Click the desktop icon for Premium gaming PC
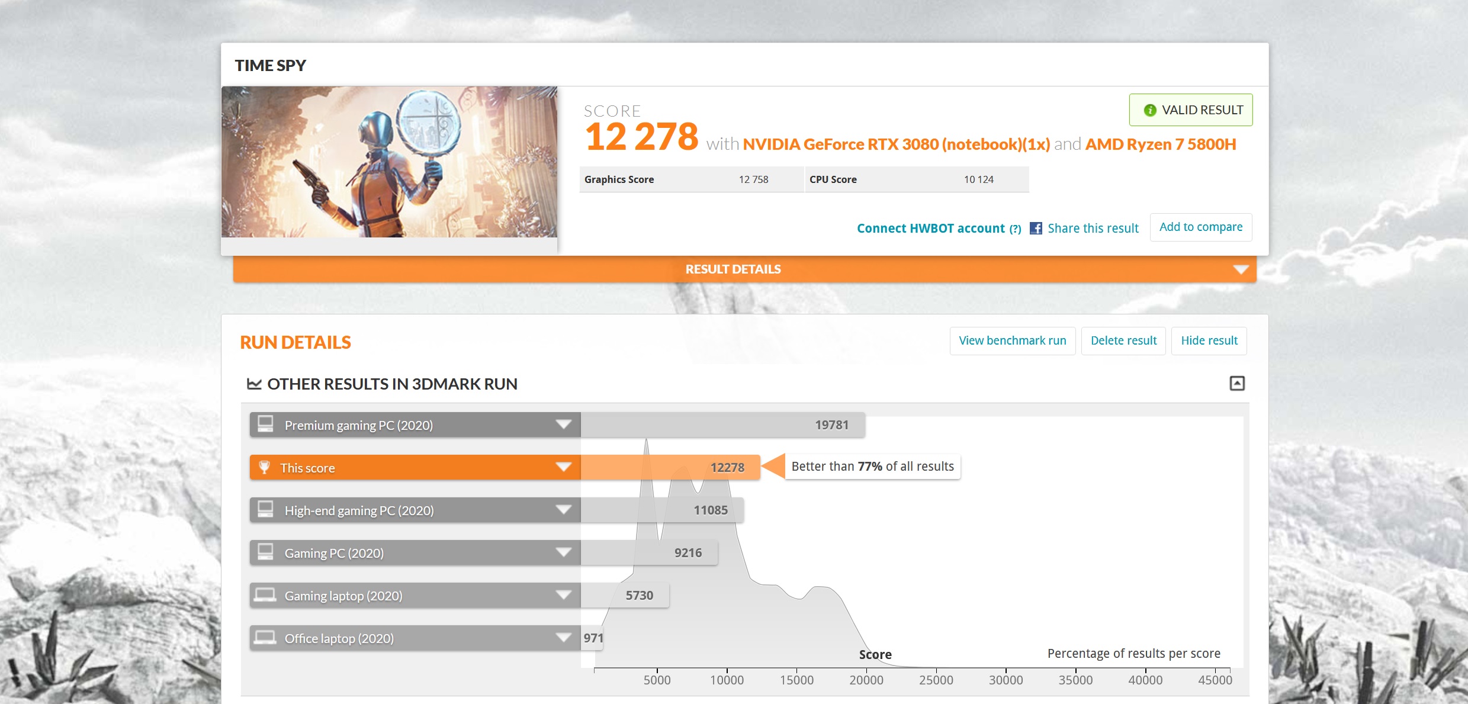This screenshot has height=704, width=1468. pos(265,425)
